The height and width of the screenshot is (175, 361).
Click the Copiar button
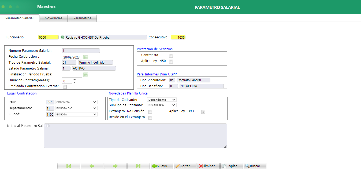pyautogui.click(x=232, y=166)
